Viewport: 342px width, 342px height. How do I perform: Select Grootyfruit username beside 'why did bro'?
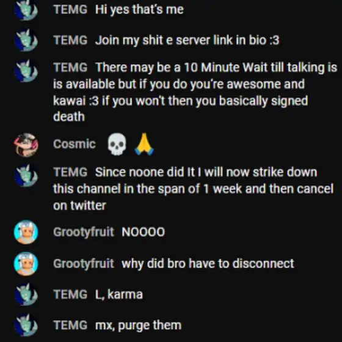pyautogui.click(x=84, y=264)
